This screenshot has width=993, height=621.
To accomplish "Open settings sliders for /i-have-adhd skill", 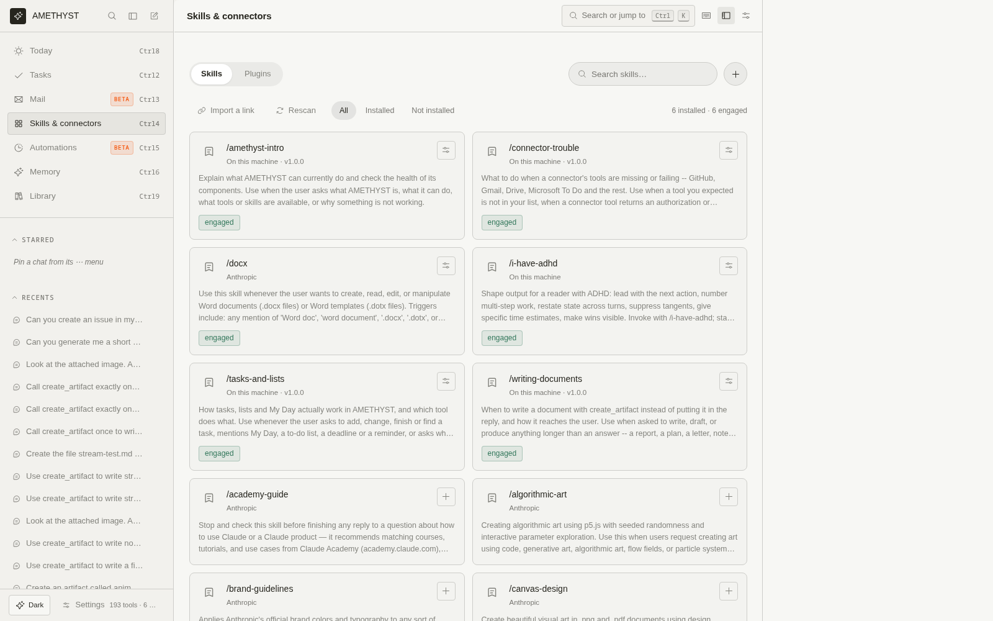I will pos(729,266).
